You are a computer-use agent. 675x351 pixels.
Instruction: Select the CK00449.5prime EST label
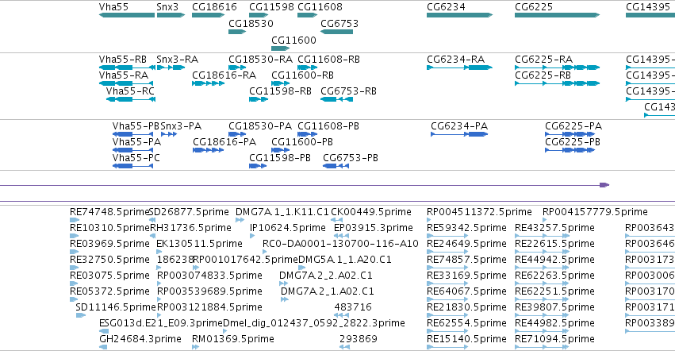click(371, 212)
